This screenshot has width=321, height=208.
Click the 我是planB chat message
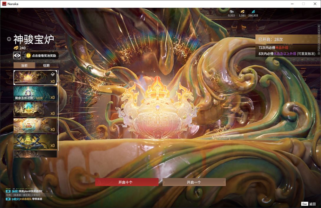pos(30,191)
